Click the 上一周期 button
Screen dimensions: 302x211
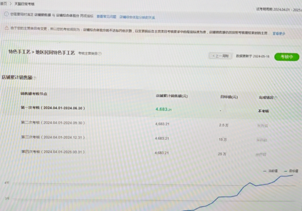pos(220,56)
